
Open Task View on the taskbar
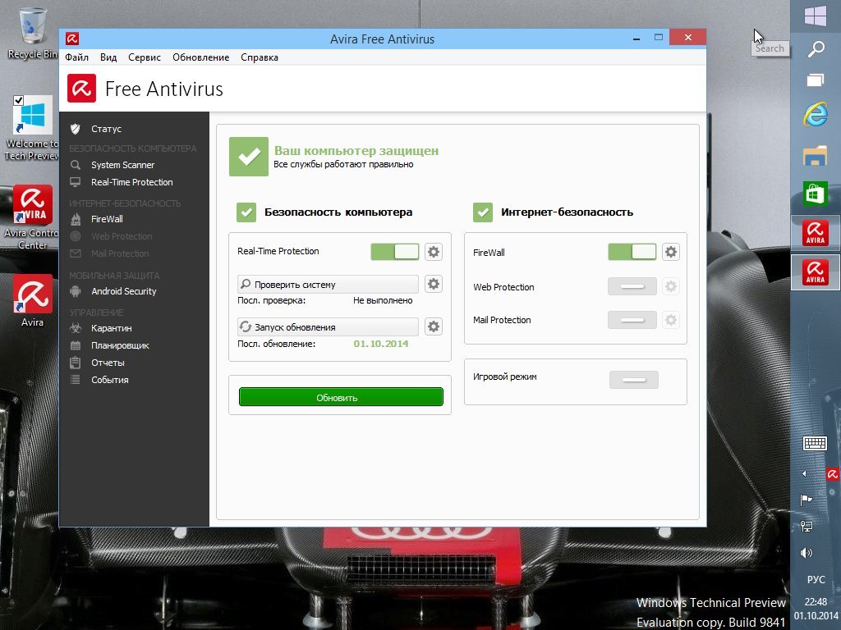(816, 80)
